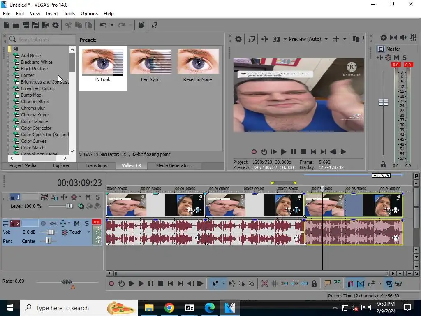This screenshot has height=316, width=421.
Task: Click automation settings gear next to Touch
Action: (x=65, y=232)
